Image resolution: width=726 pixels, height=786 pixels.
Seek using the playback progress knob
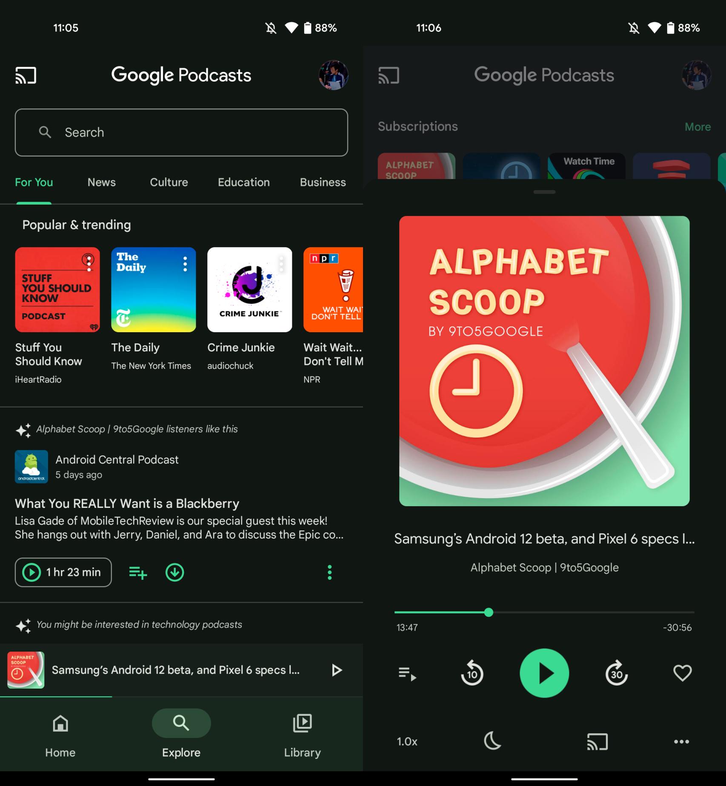pyautogui.click(x=489, y=612)
